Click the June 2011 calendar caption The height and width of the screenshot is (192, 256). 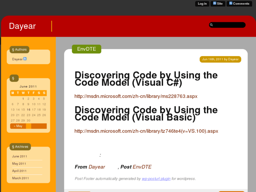28,86
